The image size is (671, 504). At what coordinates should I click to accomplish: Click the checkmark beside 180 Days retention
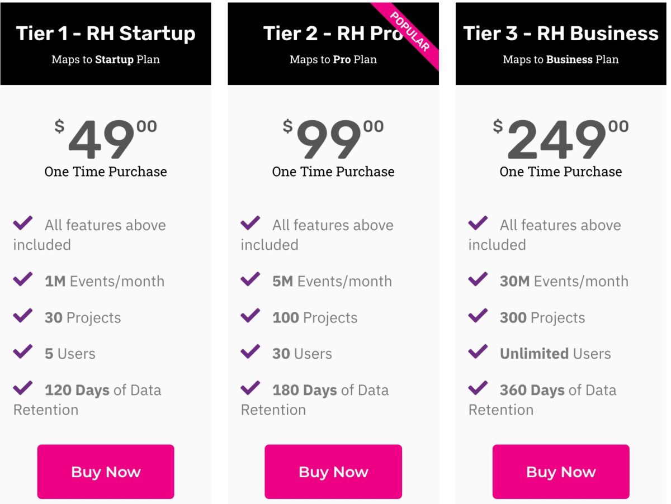251,388
